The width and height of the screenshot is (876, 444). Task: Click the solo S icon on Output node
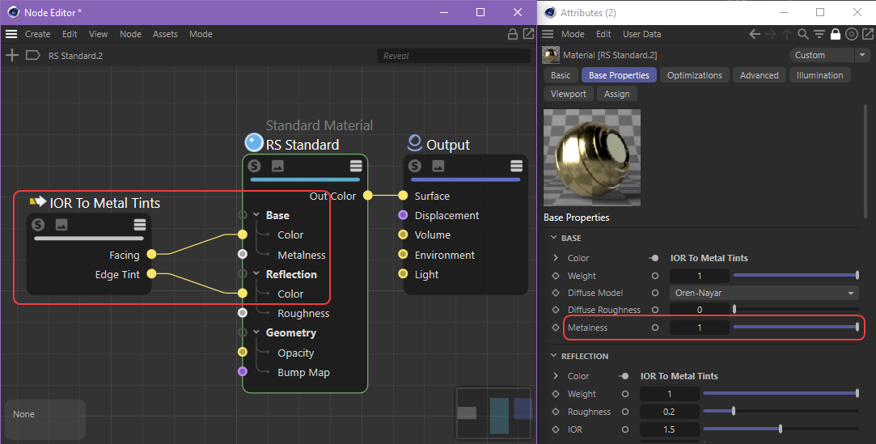click(414, 166)
